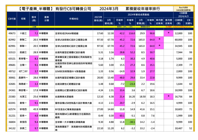
Task: Click the CB流通% column header
Action: coord(189,22)
